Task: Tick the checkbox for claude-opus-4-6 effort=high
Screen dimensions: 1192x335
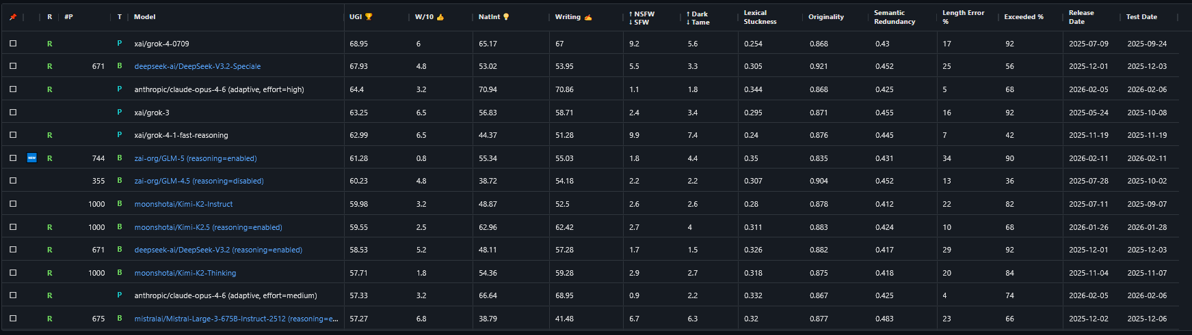Action: (x=13, y=89)
